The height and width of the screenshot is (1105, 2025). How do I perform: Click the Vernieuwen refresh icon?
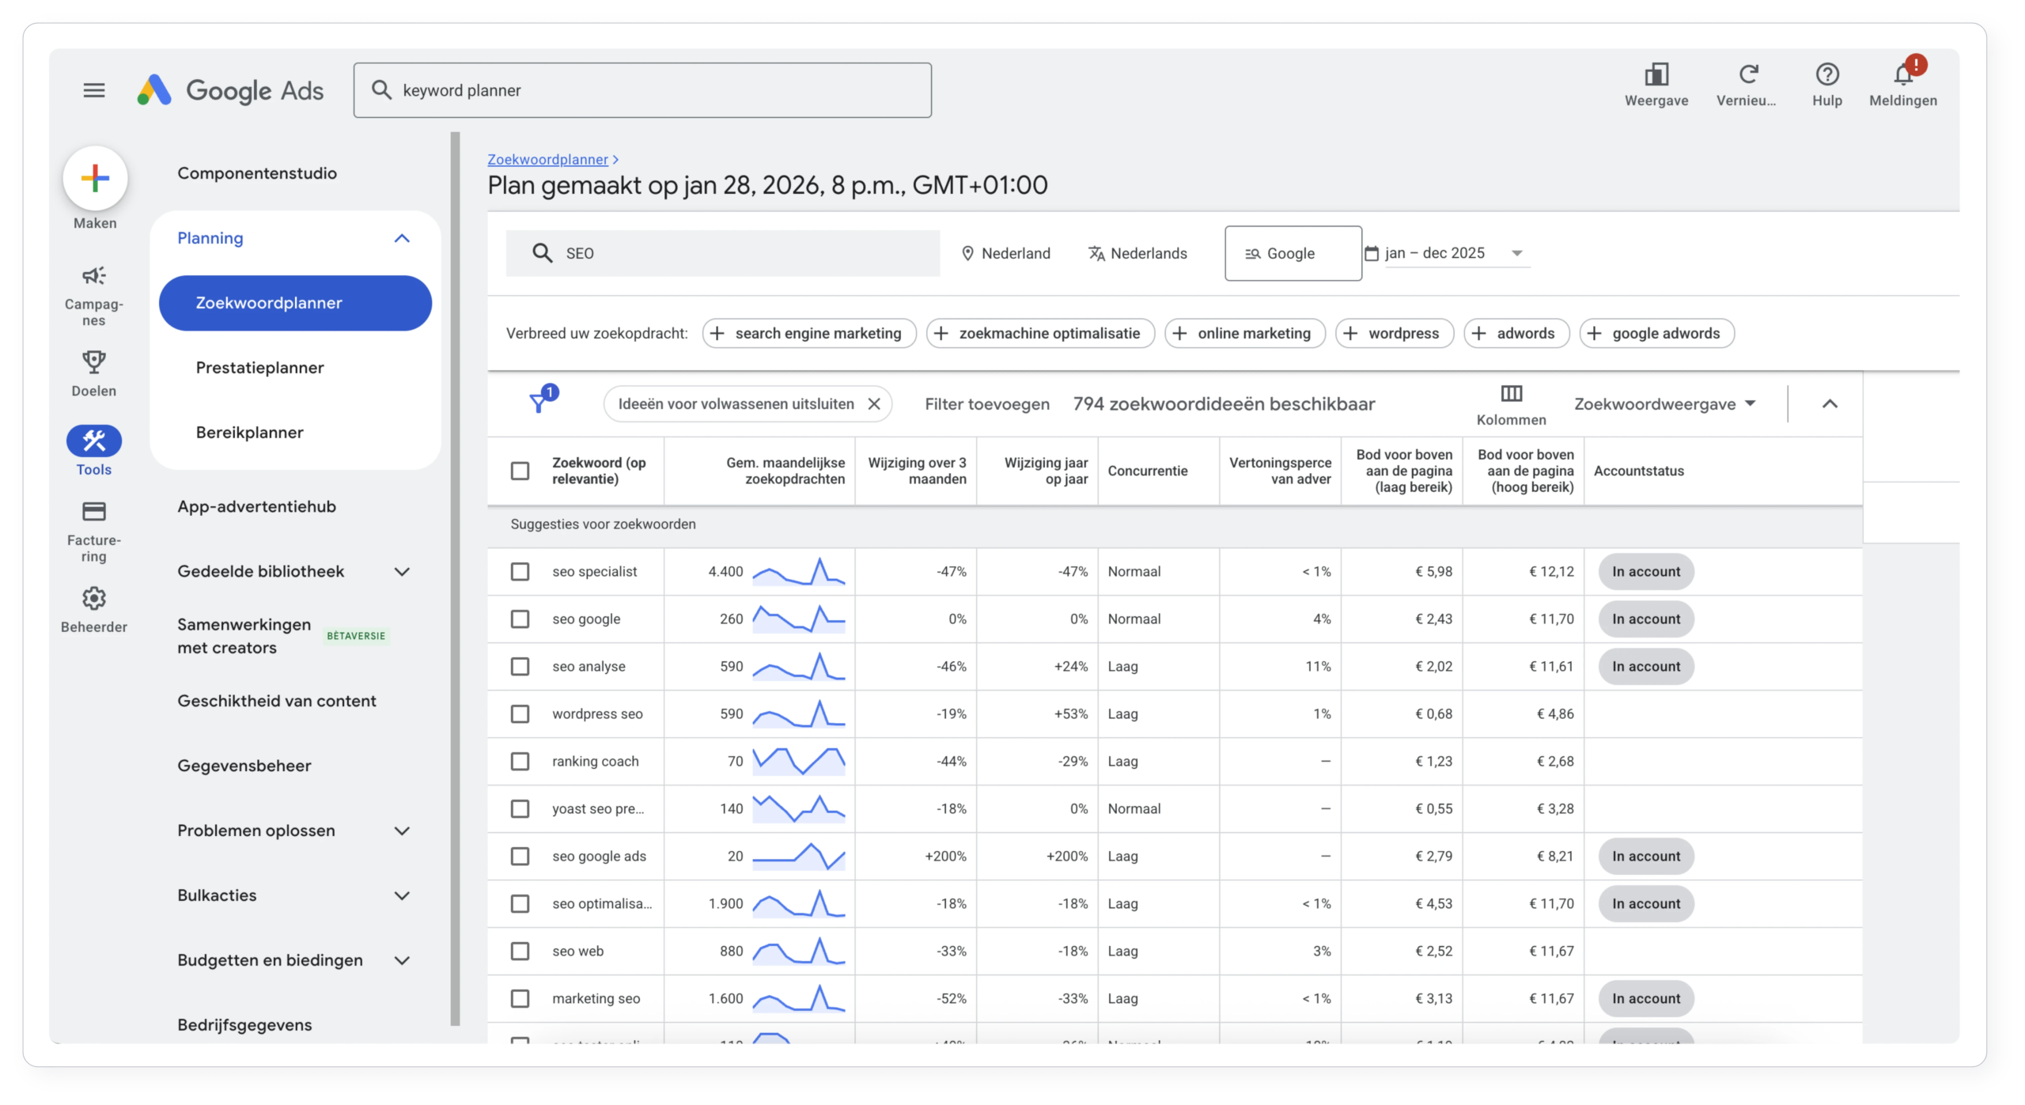click(x=1748, y=75)
